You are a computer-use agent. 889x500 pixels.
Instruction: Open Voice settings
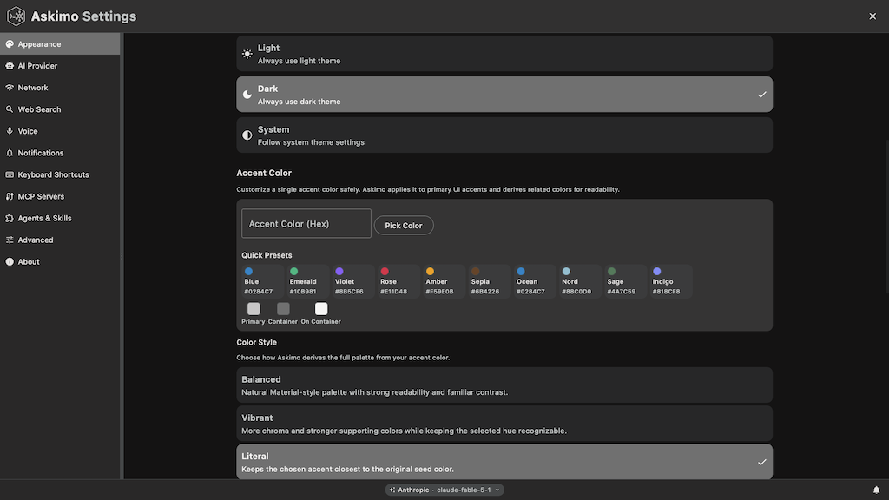coord(60,131)
